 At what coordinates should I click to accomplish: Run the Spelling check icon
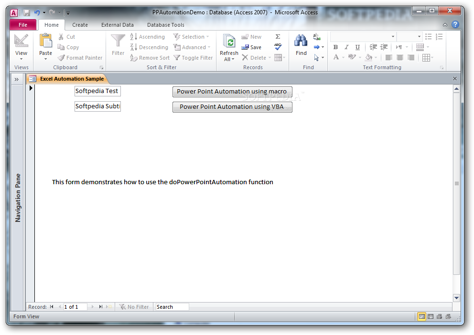click(x=278, y=47)
